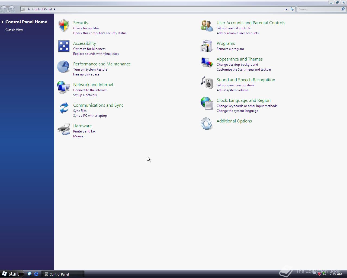Click the Programs install-disc icon
The width and height of the screenshot is (347, 278).
click(207, 46)
